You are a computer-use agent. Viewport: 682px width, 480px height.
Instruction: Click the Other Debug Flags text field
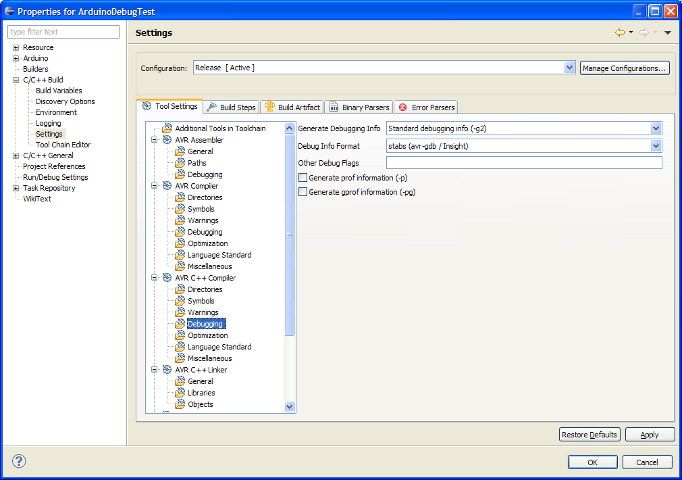pyautogui.click(x=523, y=163)
